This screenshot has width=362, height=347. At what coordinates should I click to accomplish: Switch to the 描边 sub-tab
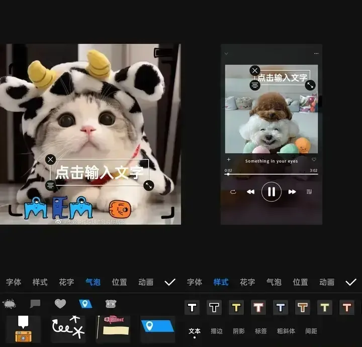point(217,331)
